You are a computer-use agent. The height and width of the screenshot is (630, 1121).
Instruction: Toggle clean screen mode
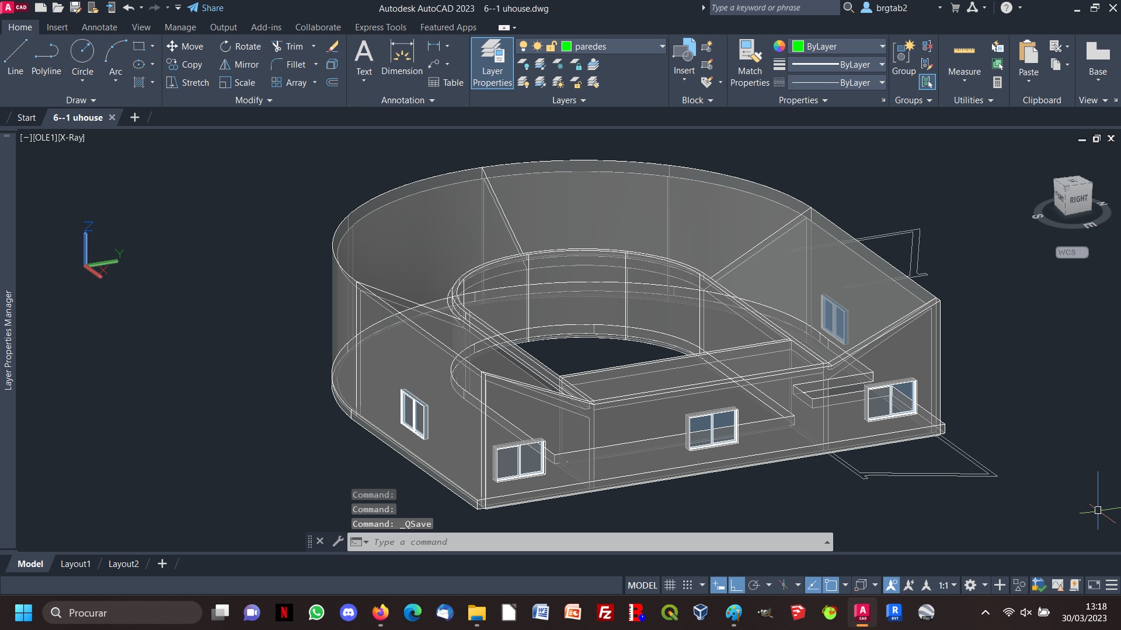[1094, 585]
